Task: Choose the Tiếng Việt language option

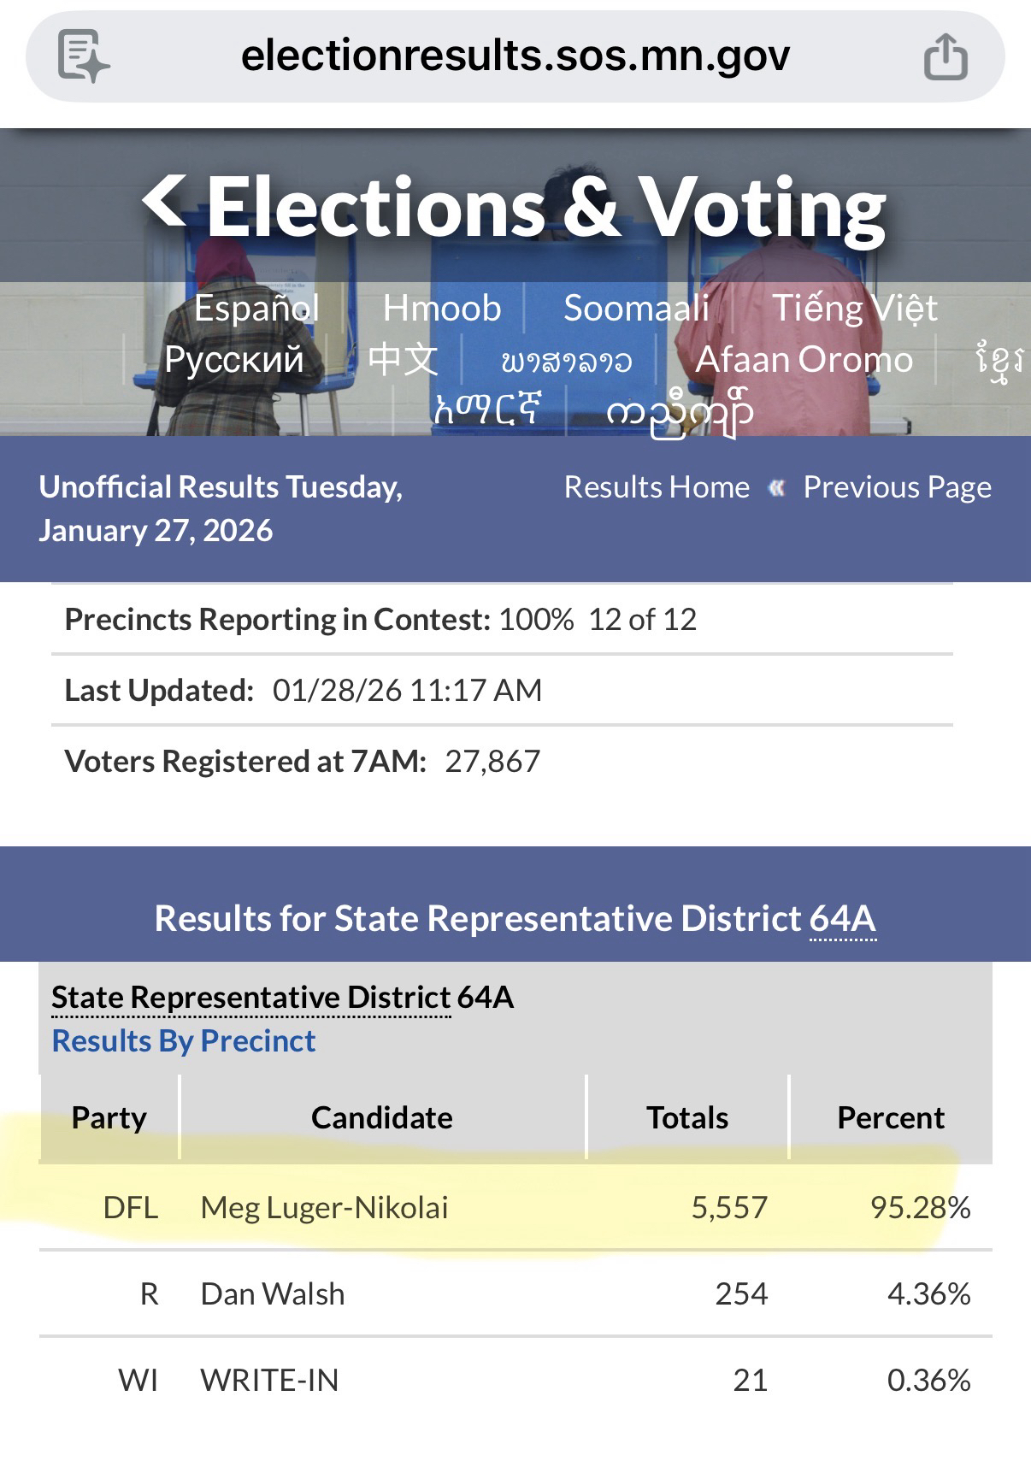Action: pyautogui.click(x=855, y=308)
